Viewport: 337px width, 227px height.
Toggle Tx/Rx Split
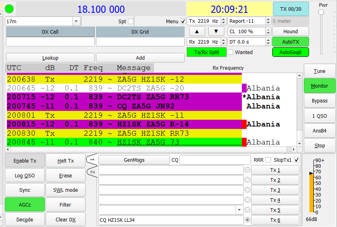(x=207, y=52)
